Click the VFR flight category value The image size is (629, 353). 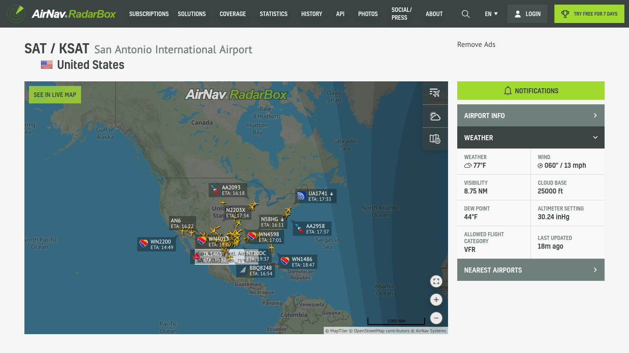pos(470,250)
